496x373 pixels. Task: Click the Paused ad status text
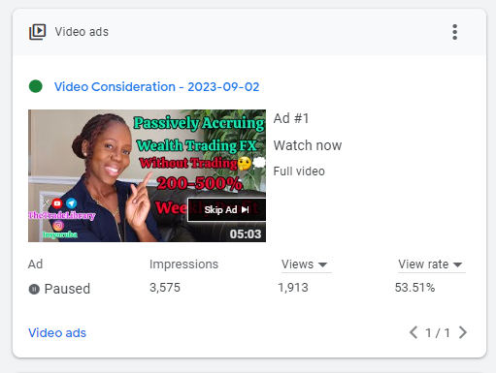click(x=67, y=289)
